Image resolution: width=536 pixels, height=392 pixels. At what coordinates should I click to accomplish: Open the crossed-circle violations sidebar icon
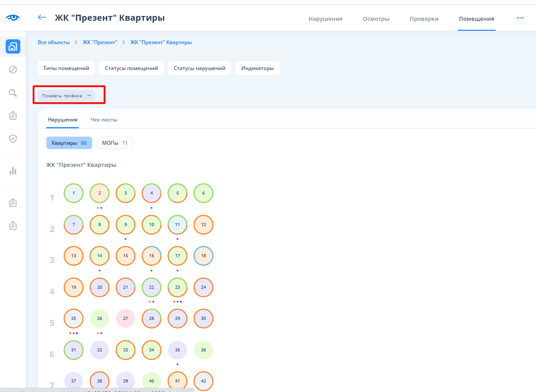(13, 70)
